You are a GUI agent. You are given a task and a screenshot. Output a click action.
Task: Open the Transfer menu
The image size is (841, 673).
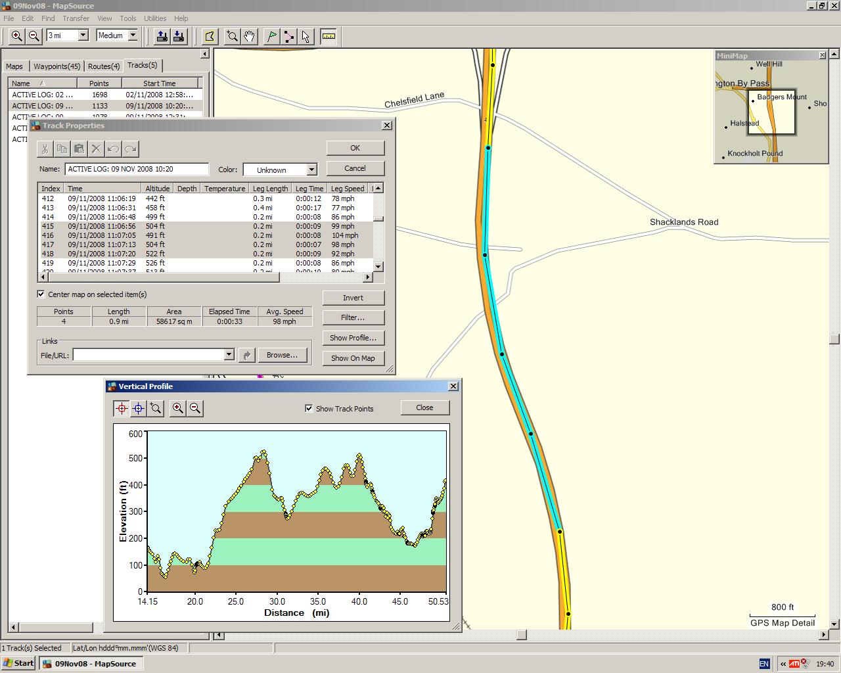click(76, 18)
